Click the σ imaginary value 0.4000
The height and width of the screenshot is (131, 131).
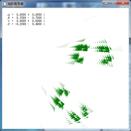point(37,24)
